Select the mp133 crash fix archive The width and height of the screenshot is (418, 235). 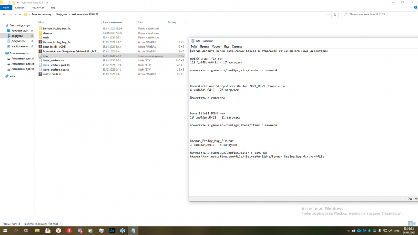[52, 74]
